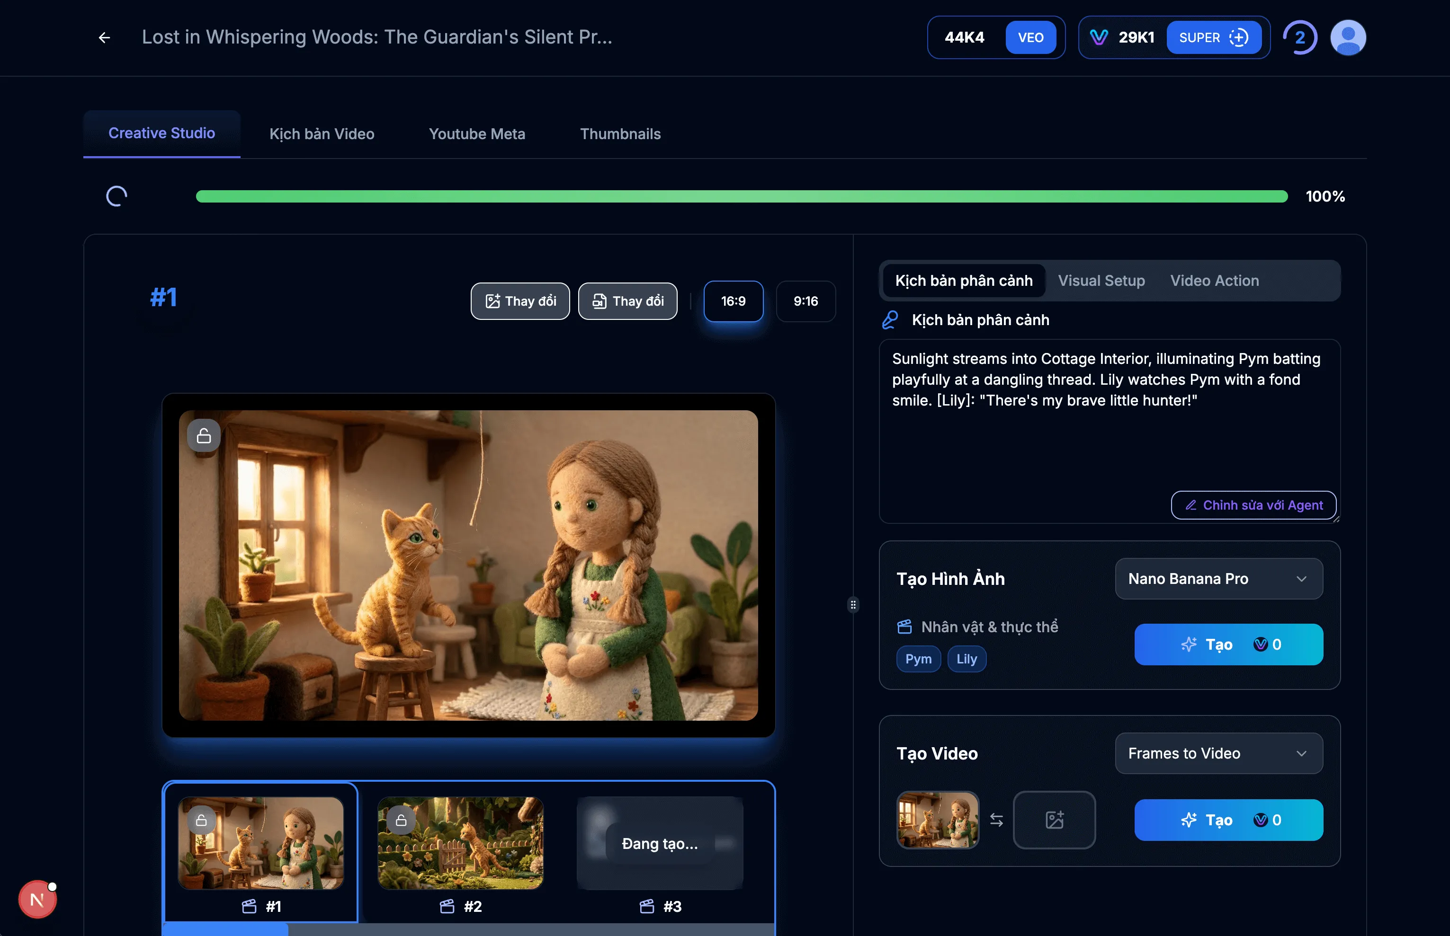This screenshot has height=936, width=1450.
Task: Click the unlock padlock icon on main image
Action: click(204, 434)
